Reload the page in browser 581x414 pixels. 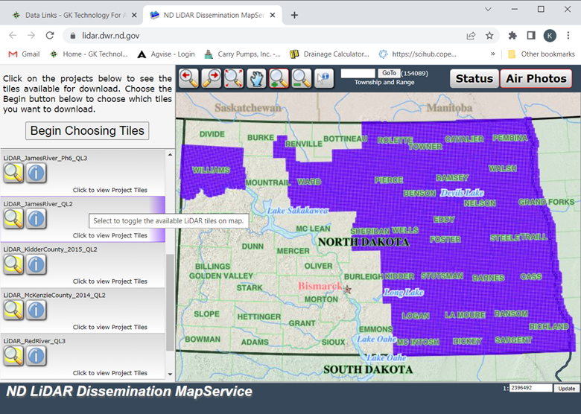(50, 36)
